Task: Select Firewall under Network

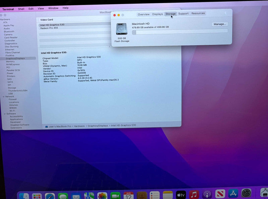Action: point(13,99)
